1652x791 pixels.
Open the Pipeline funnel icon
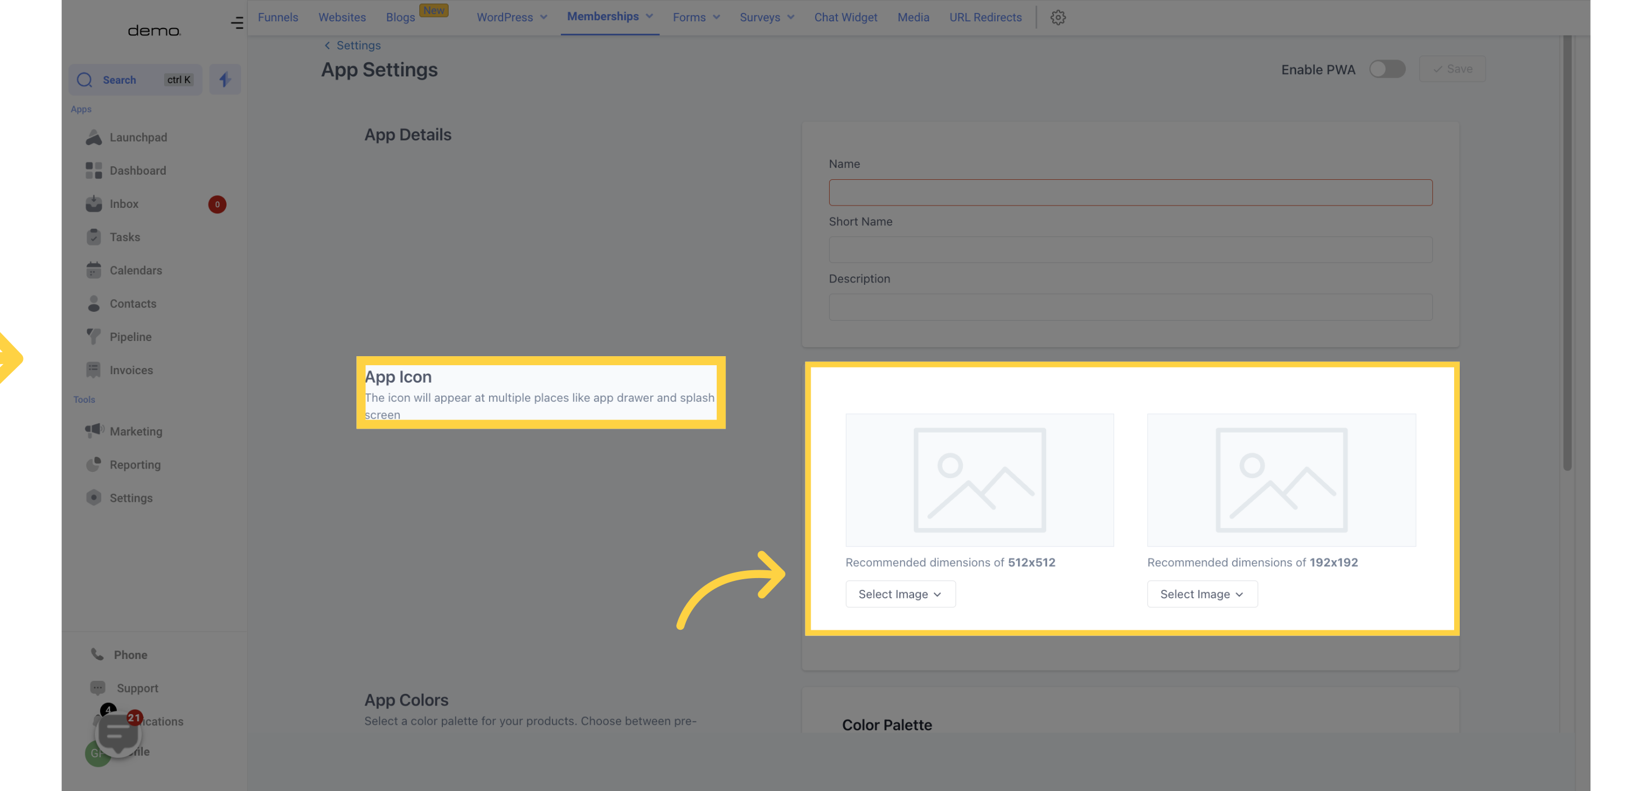pyautogui.click(x=94, y=337)
